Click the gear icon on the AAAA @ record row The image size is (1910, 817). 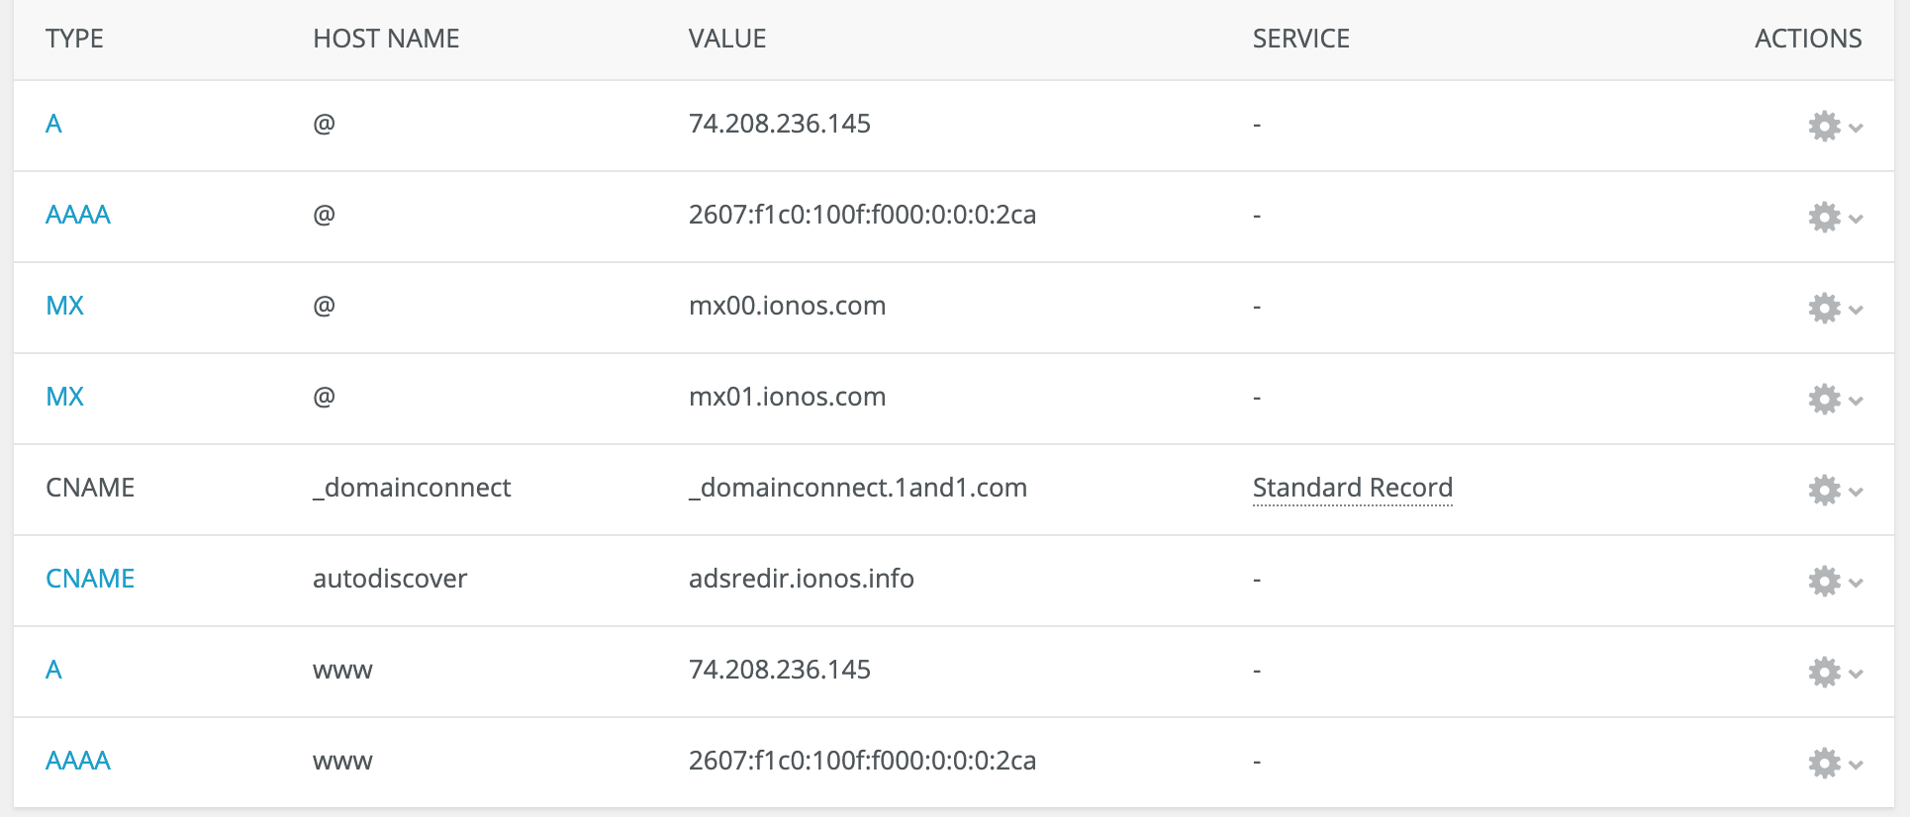(1824, 216)
